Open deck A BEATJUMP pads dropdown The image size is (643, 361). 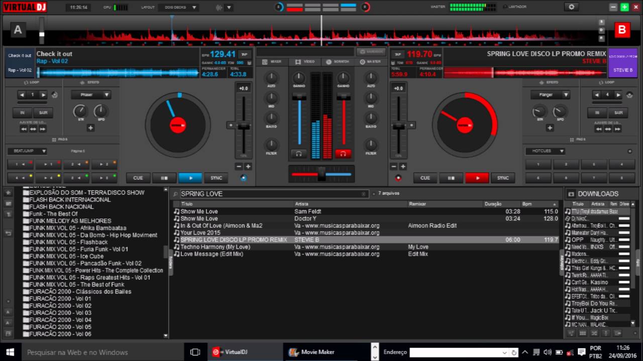click(27, 151)
